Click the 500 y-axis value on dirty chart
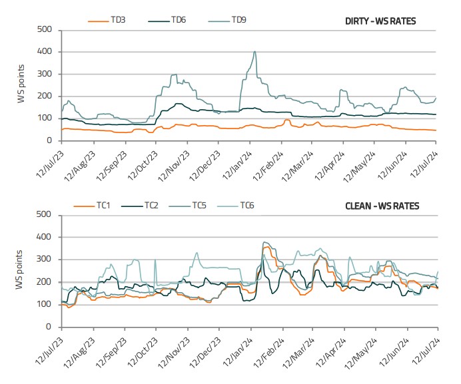This screenshot has width=461, height=384. 46,29
